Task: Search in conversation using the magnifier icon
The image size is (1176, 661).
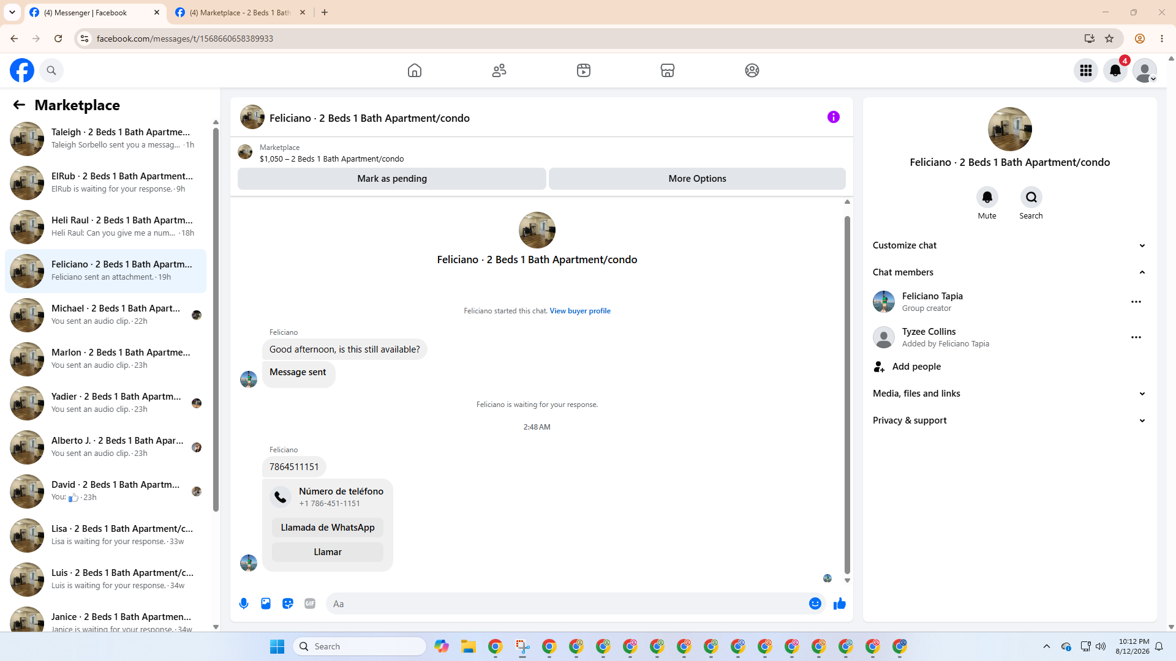Action: pyautogui.click(x=1031, y=197)
